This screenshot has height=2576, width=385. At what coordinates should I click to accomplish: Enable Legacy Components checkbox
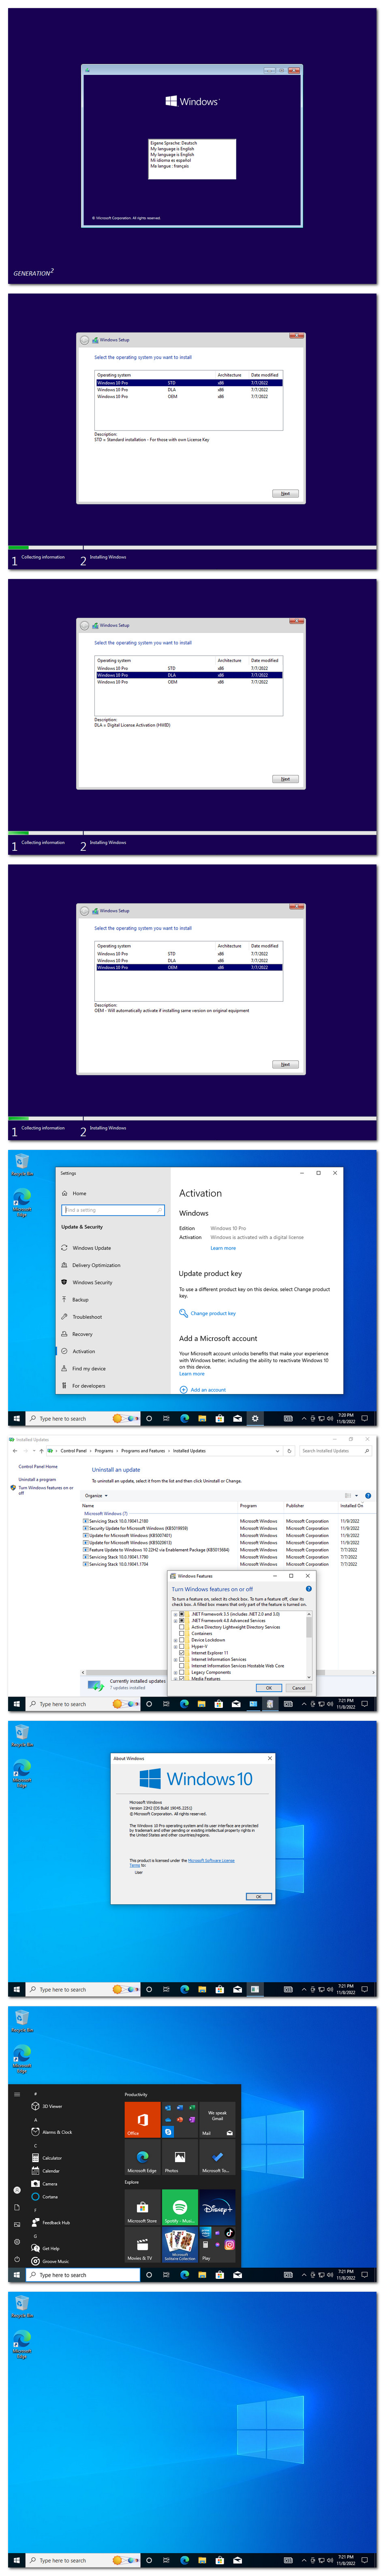pyautogui.click(x=182, y=1673)
